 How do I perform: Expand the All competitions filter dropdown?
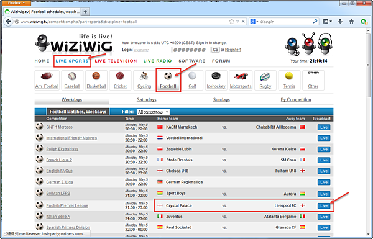pyautogui.click(x=153, y=112)
